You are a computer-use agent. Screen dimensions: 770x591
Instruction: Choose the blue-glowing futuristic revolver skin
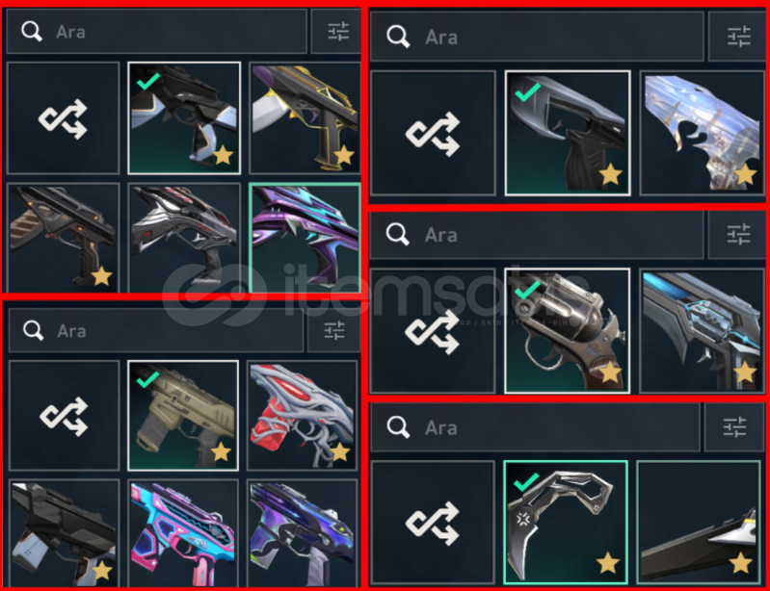pyautogui.click(x=703, y=330)
